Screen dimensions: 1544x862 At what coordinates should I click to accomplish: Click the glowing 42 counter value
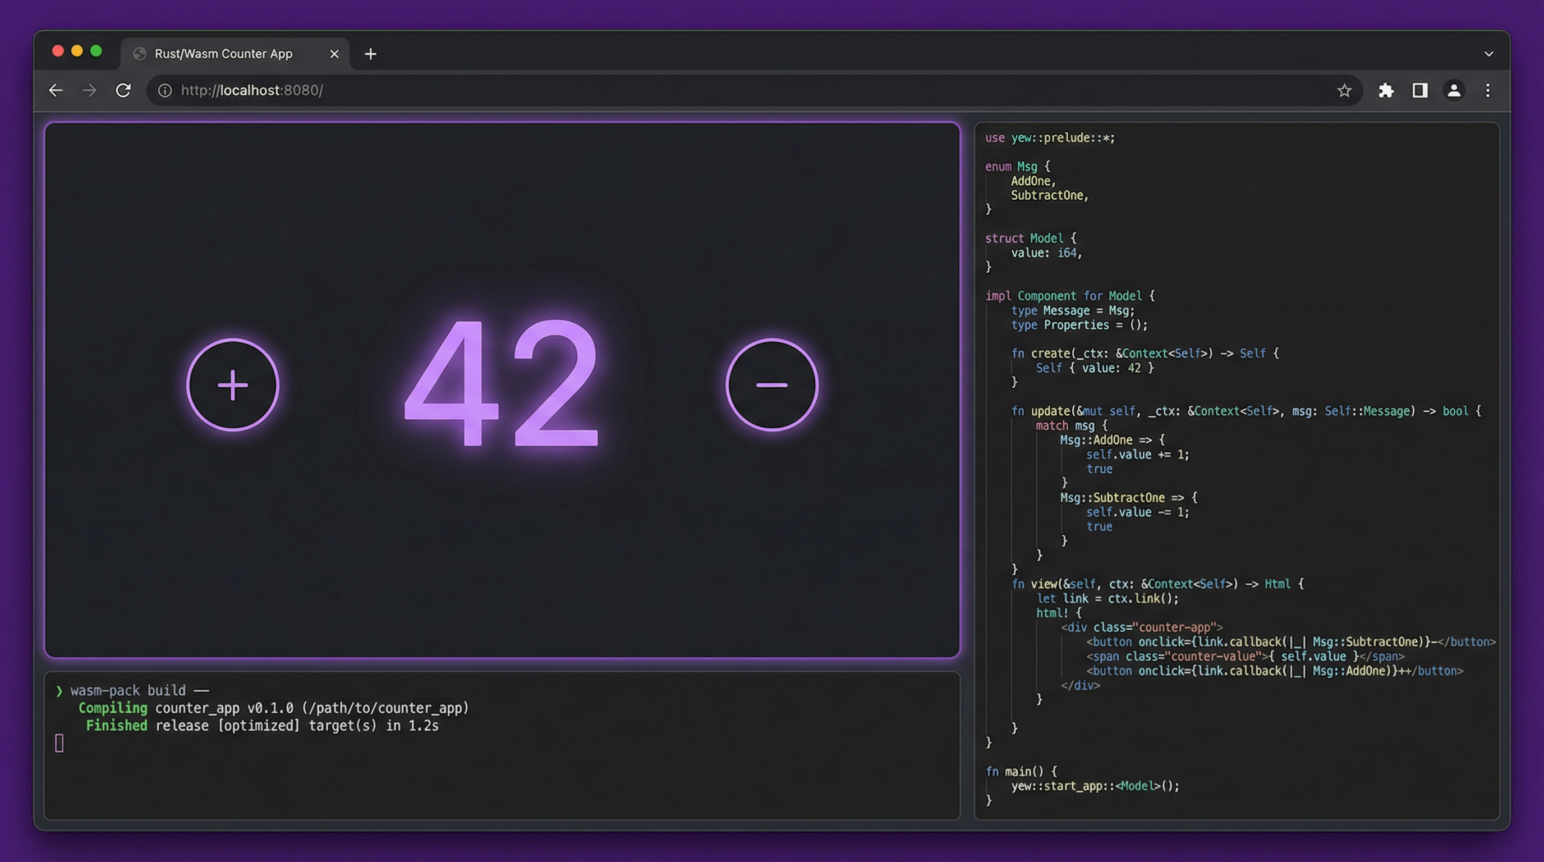click(502, 384)
